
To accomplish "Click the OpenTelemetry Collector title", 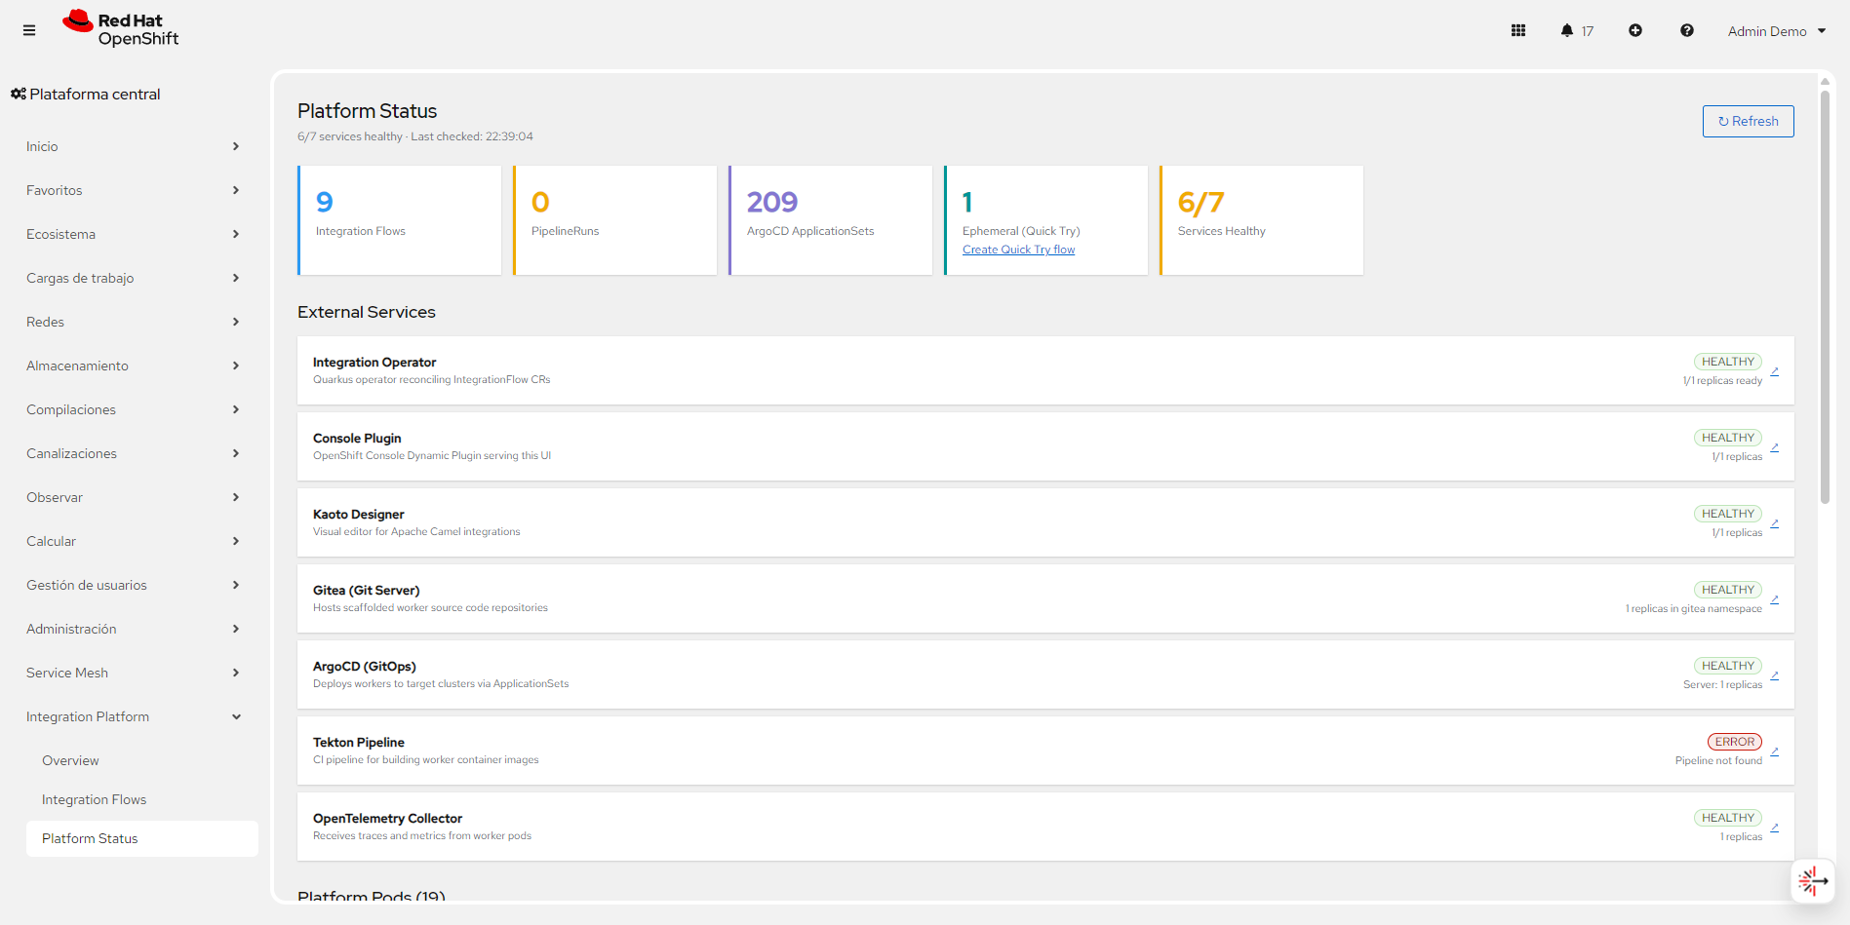I will click(387, 819).
